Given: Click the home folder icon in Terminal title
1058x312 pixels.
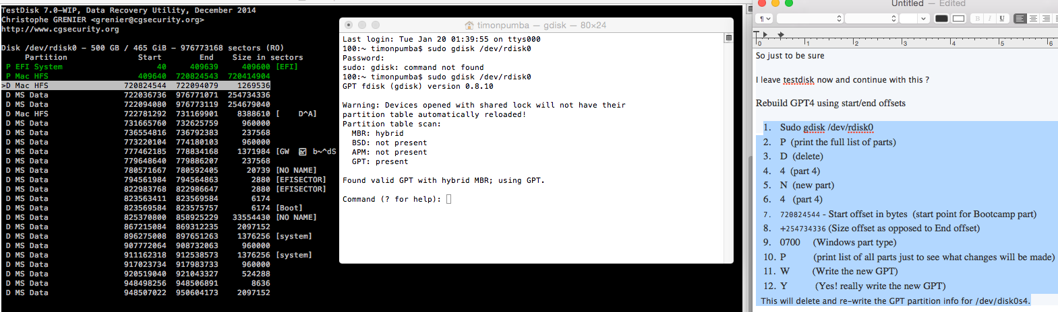Looking at the screenshot, I should [x=469, y=25].
